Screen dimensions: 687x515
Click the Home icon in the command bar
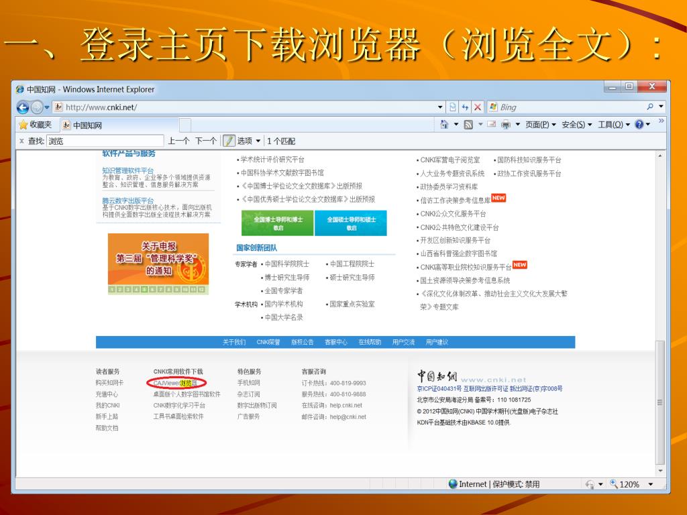(x=445, y=125)
